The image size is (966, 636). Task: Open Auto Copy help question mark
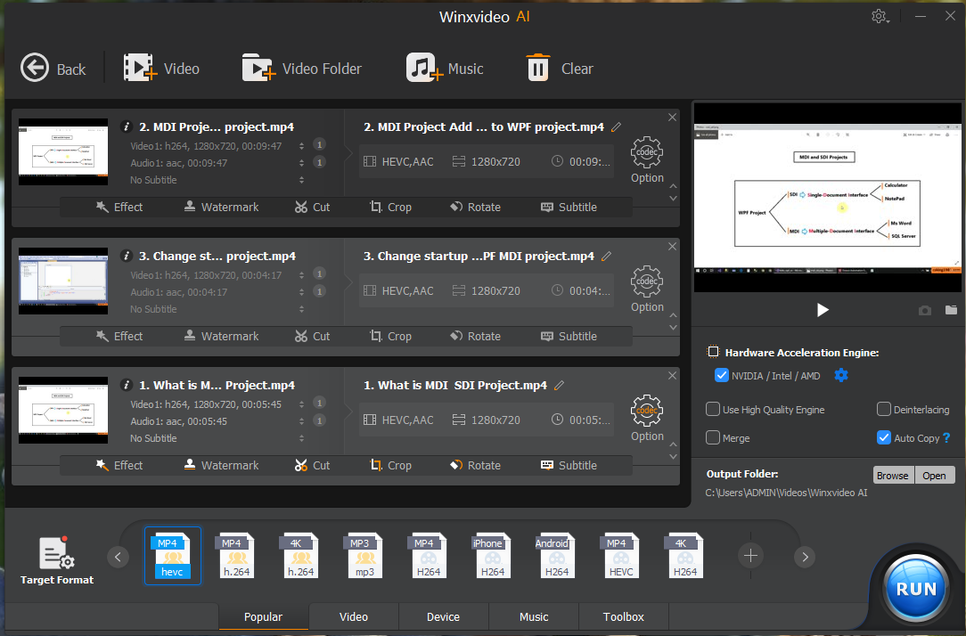947,437
